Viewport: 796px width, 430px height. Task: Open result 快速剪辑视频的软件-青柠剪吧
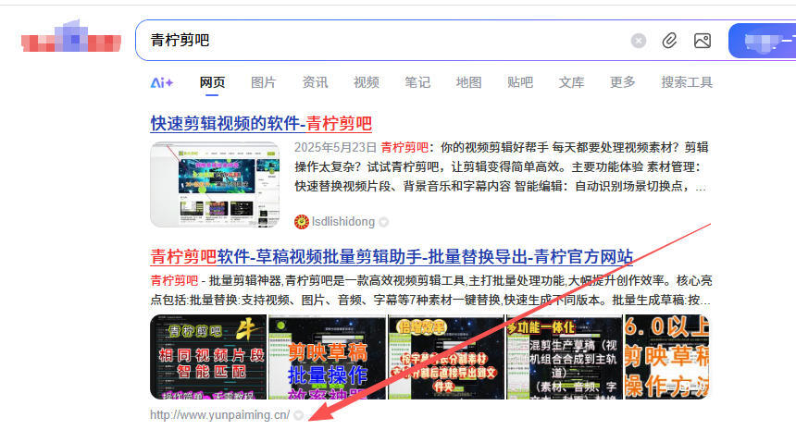tap(261, 123)
